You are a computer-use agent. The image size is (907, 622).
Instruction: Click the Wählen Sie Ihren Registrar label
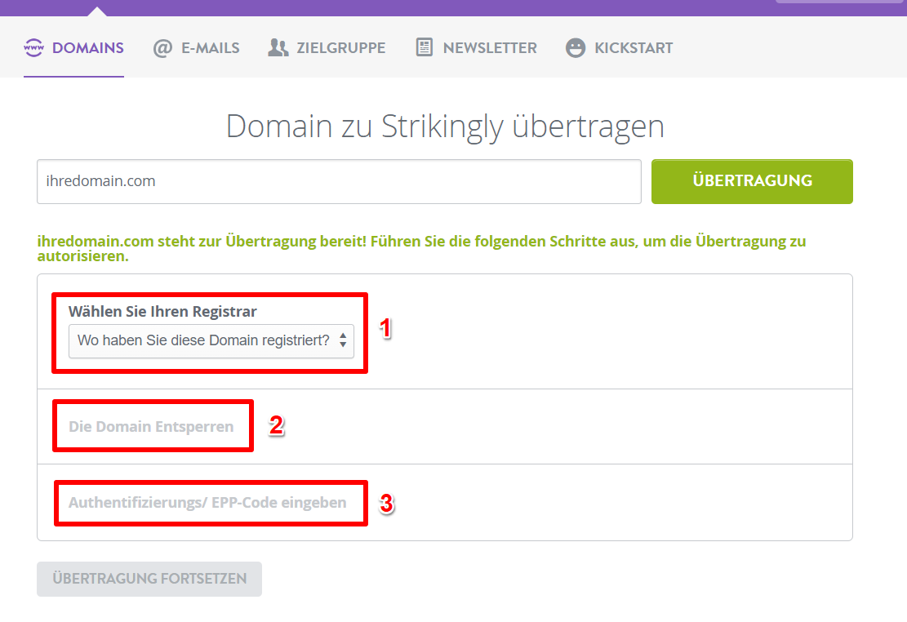(x=162, y=311)
